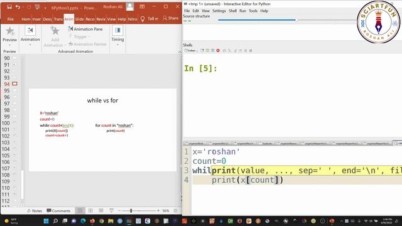Screen dimensions: 402x226
Task: Open the Animation Pane
Action: point(85,30)
